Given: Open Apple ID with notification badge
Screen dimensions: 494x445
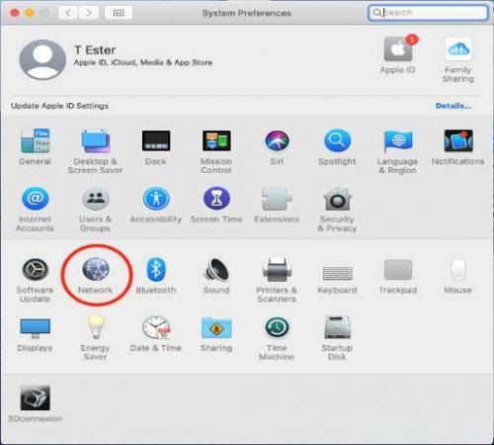Looking at the screenshot, I should [398, 54].
